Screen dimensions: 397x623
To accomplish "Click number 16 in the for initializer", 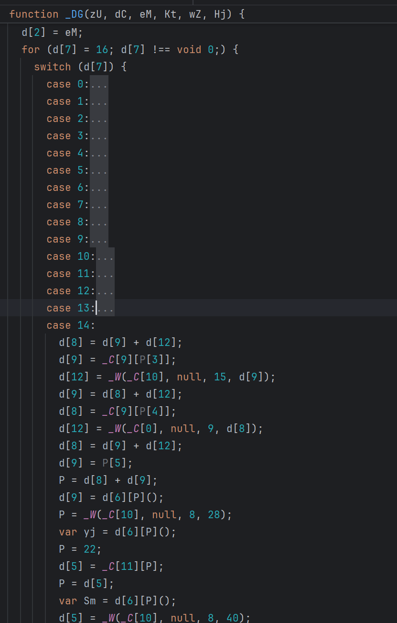I will point(102,50).
